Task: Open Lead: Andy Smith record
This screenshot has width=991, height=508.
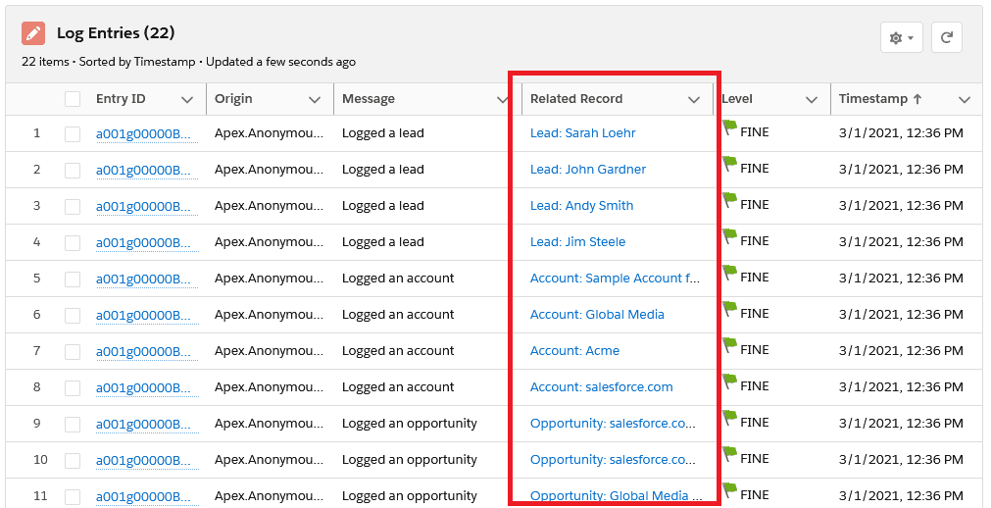Action: tap(581, 206)
